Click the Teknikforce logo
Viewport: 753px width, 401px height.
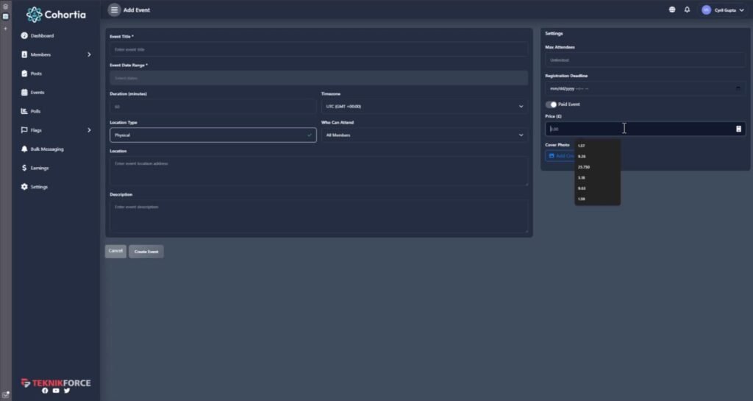[56, 383]
